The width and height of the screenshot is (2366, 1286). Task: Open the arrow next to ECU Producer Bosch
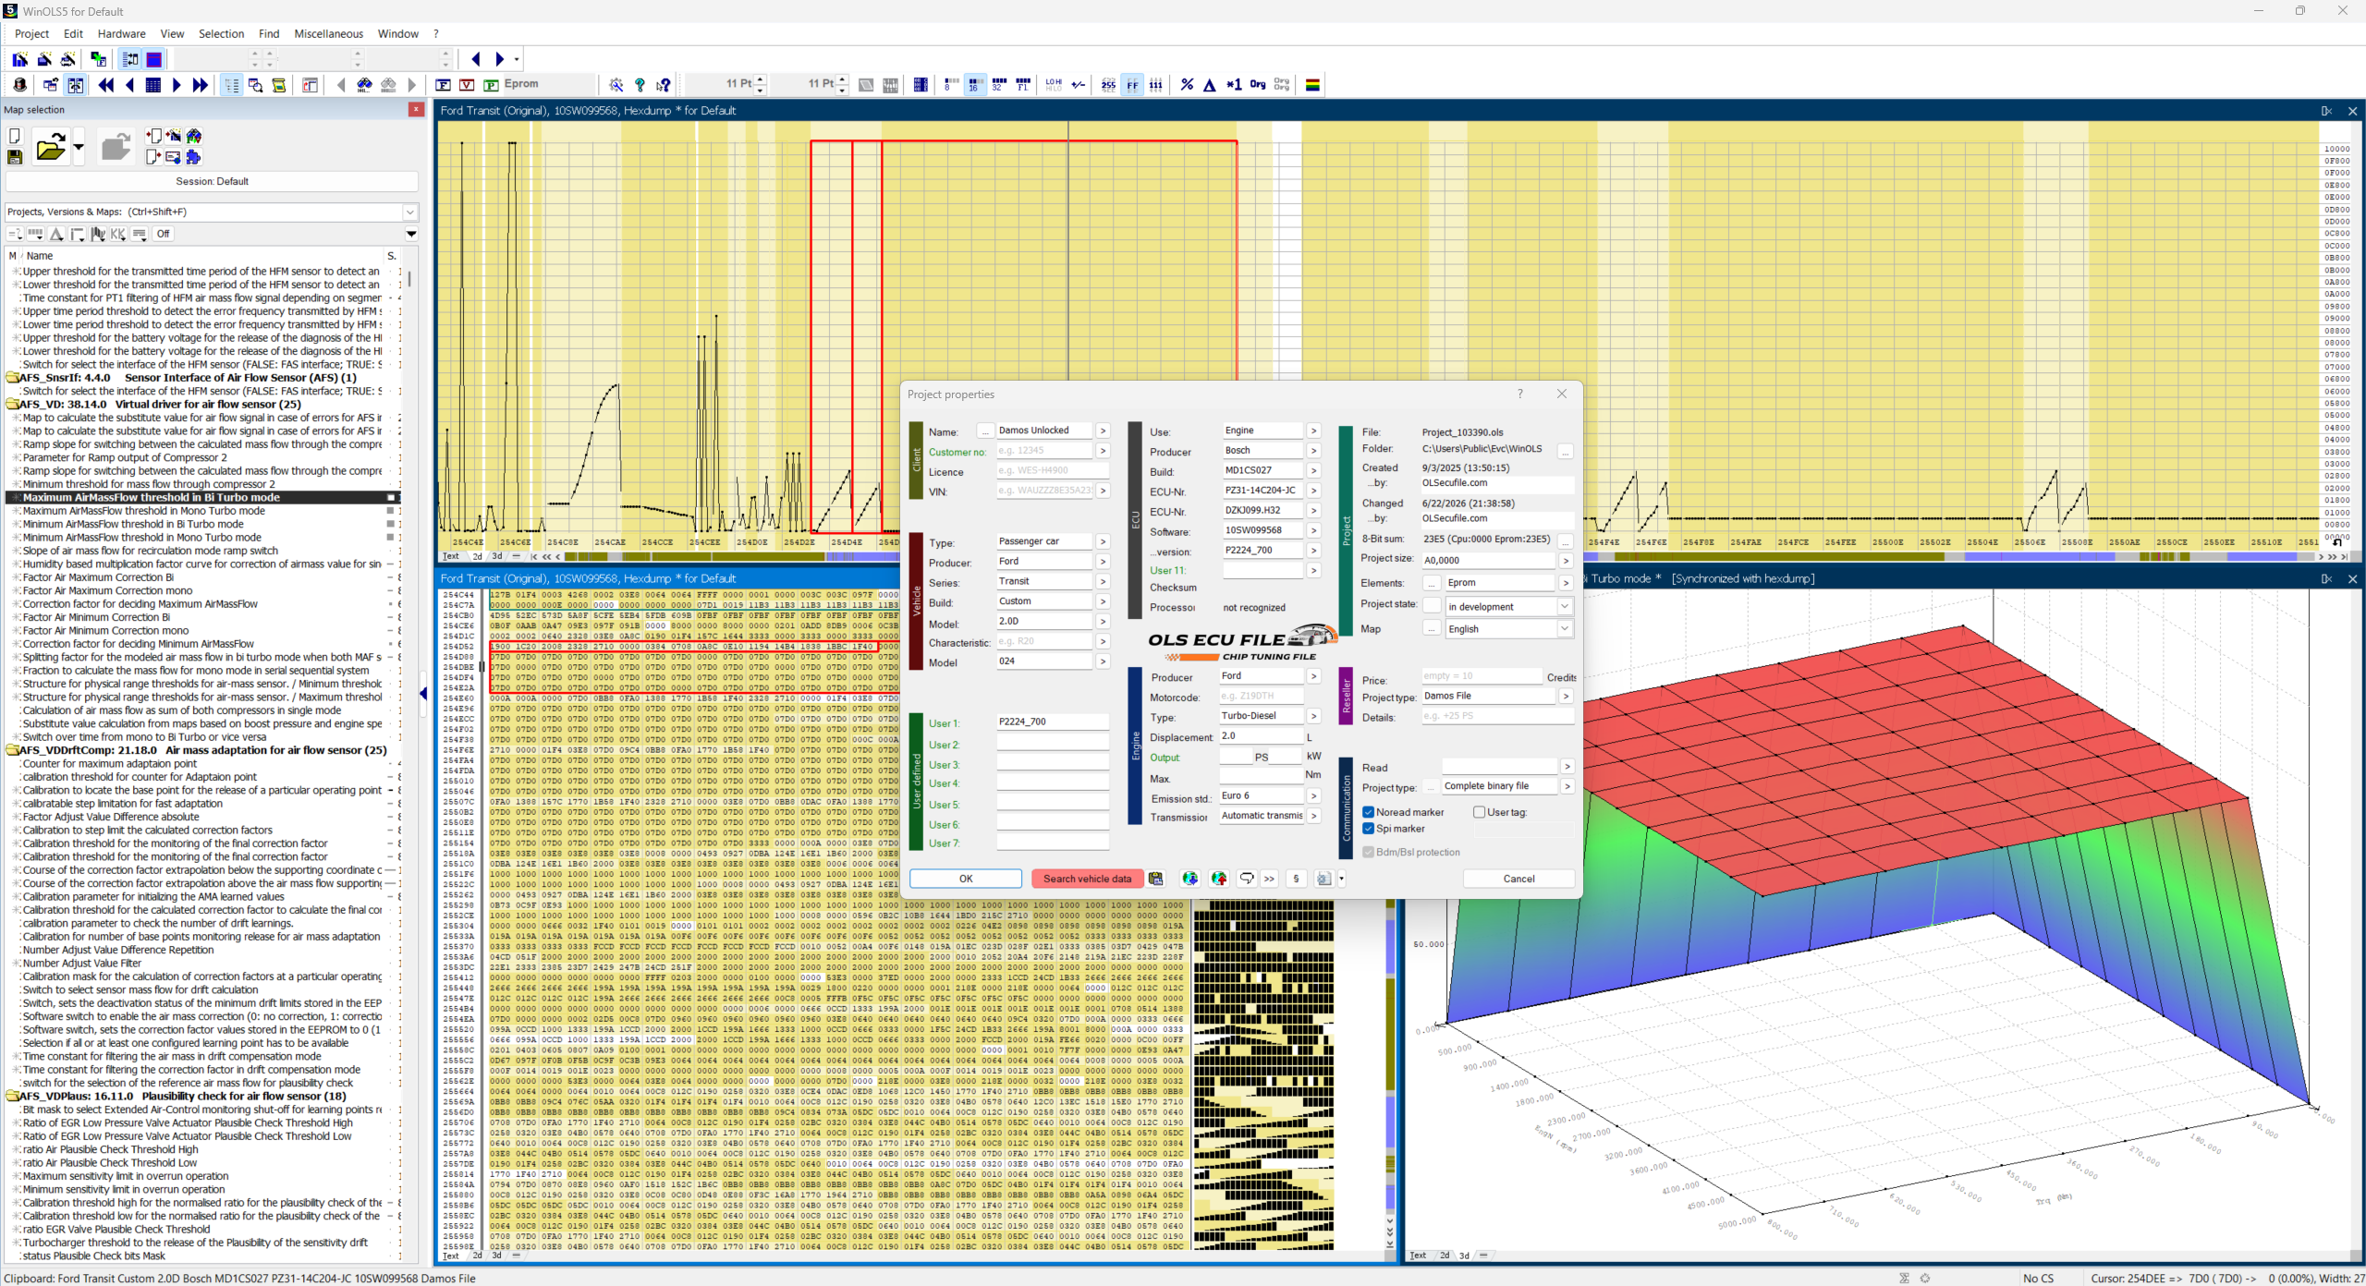1313,451
